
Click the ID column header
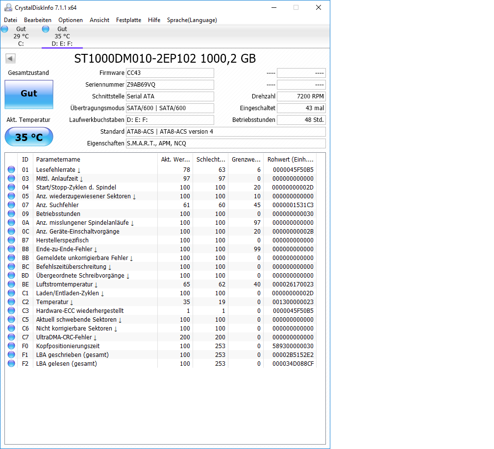25,159
